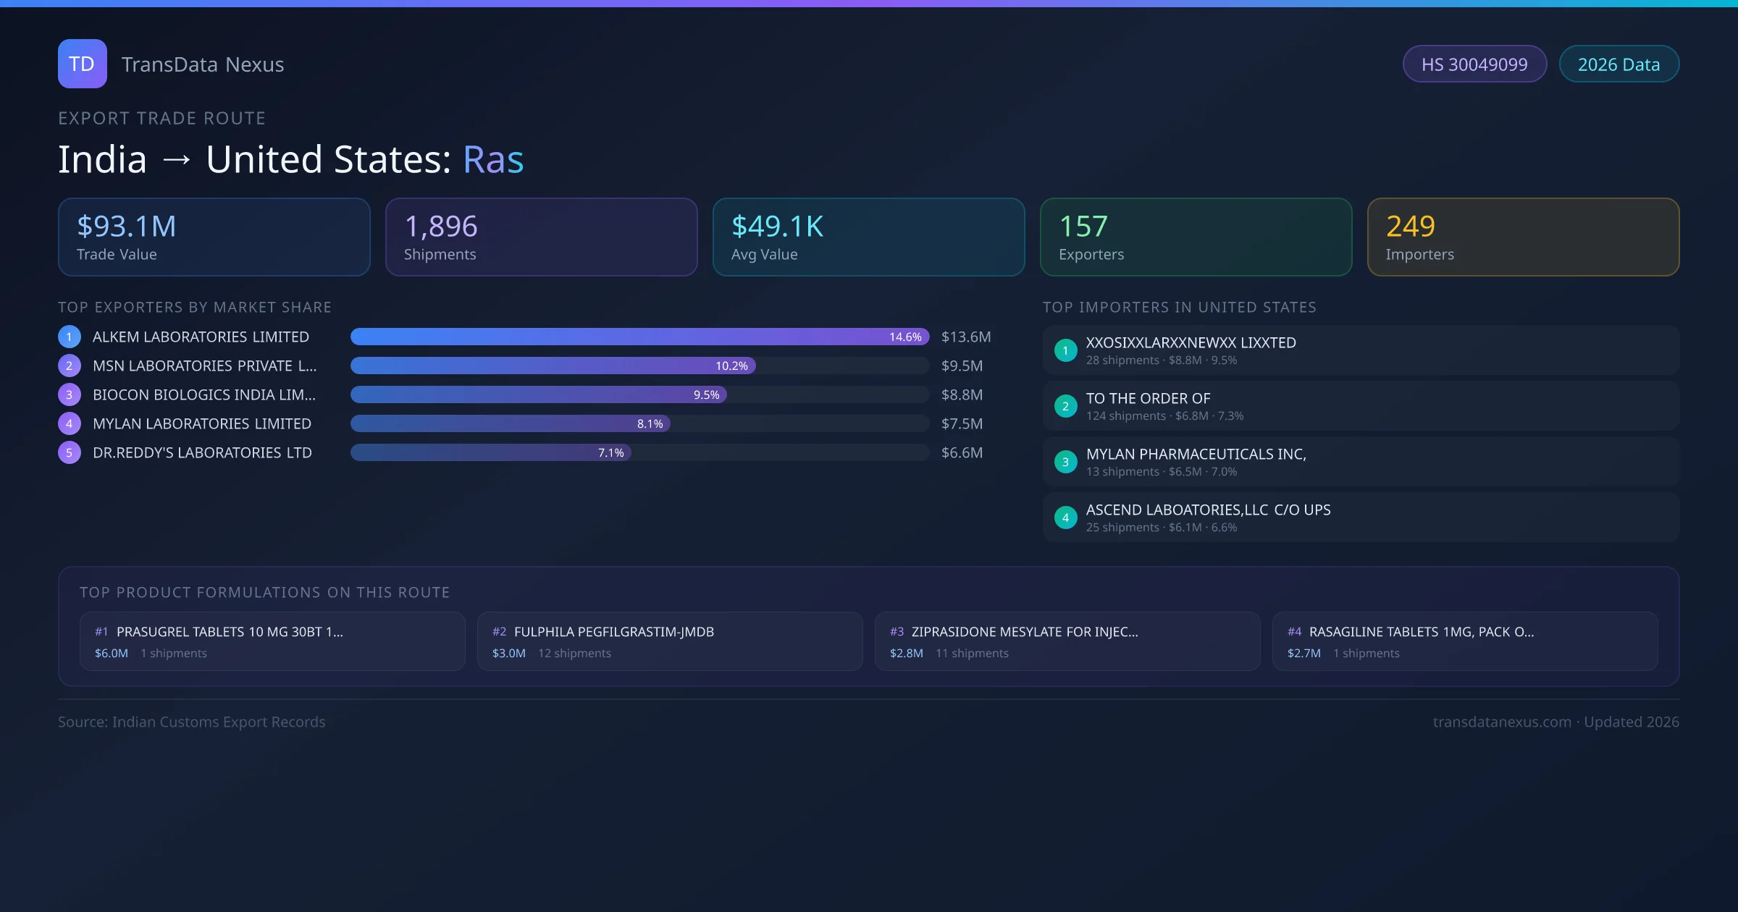Screen dimensions: 1738x912
Task: Click Alkem's 14.6% market share bar
Action: click(639, 337)
